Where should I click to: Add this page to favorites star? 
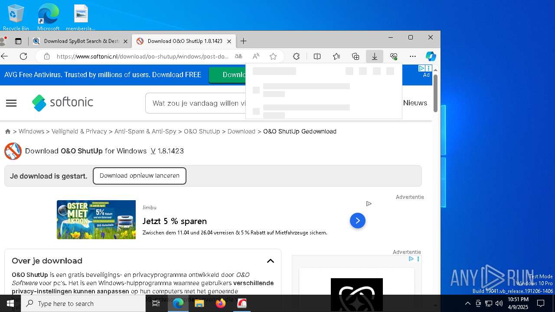click(x=273, y=56)
